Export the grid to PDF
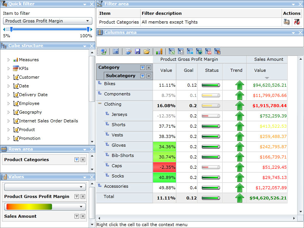This screenshot has width=304, height=228. click(208, 51)
